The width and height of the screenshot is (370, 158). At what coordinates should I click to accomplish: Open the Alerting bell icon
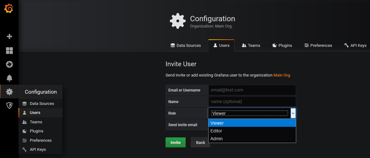coord(9,78)
